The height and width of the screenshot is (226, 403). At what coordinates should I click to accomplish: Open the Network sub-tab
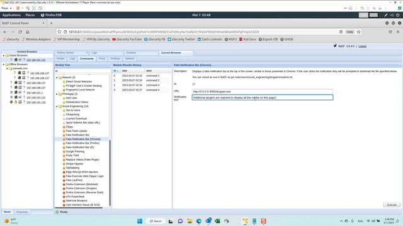pos(130,58)
